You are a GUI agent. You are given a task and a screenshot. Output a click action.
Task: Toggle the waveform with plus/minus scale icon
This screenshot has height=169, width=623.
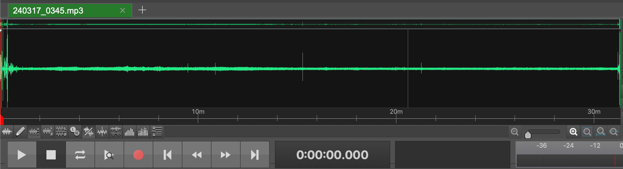(34, 132)
